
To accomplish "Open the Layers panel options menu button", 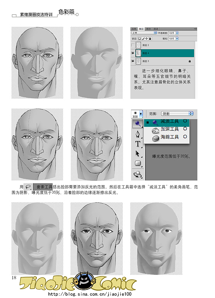I will 195,29.
